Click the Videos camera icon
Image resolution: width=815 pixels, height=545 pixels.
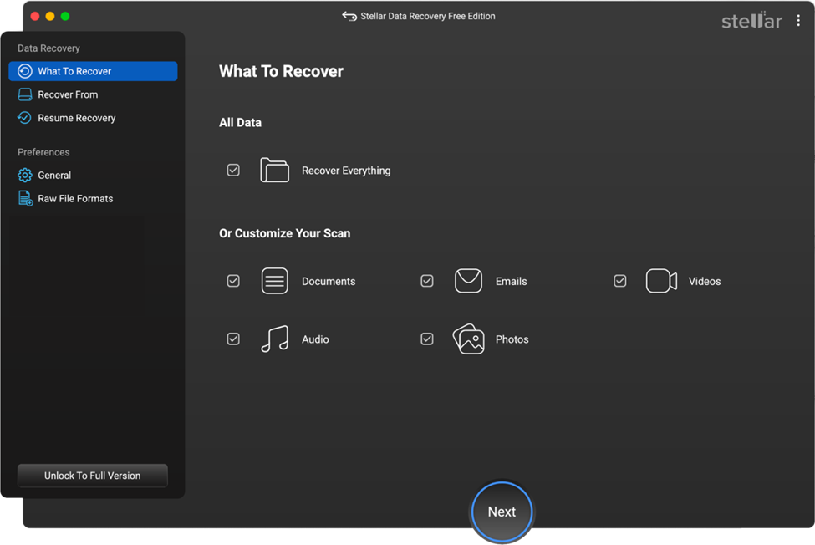[x=661, y=281]
